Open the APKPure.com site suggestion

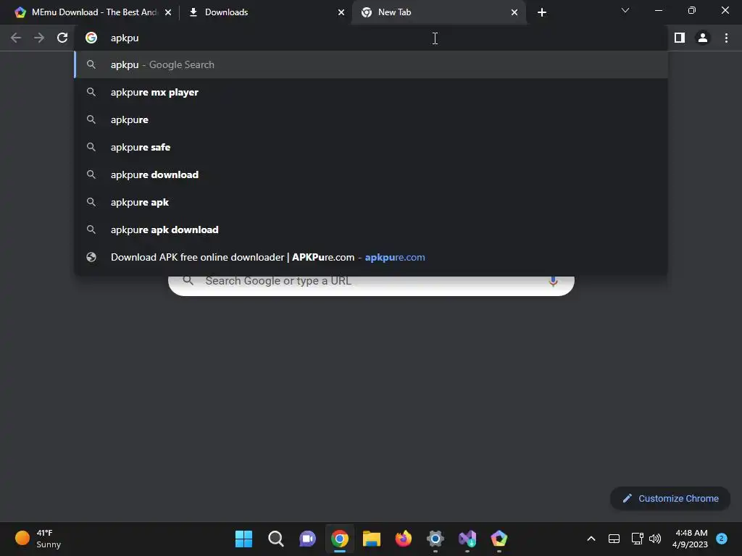[371, 257]
